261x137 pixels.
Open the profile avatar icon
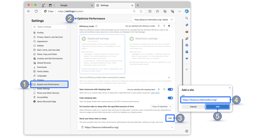click(43, 5)
